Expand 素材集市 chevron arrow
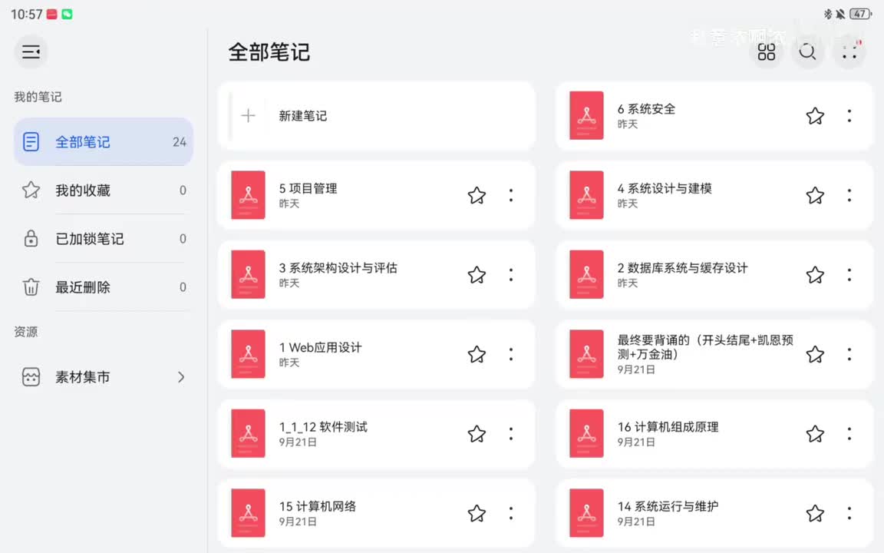This screenshot has height=553, width=884. click(x=181, y=377)
